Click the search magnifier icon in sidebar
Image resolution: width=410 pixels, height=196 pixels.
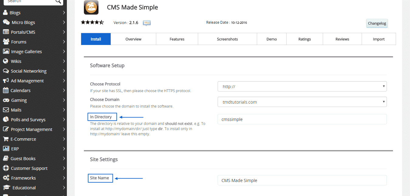(58, 2)
